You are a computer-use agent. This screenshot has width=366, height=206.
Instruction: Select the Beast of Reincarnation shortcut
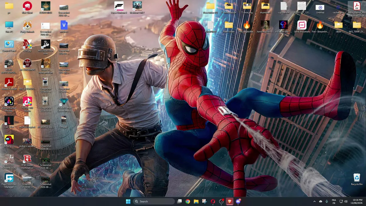pyautogui.click(x=45, y=67)
